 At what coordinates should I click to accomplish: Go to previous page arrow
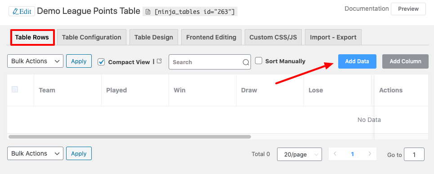(335, 154)
